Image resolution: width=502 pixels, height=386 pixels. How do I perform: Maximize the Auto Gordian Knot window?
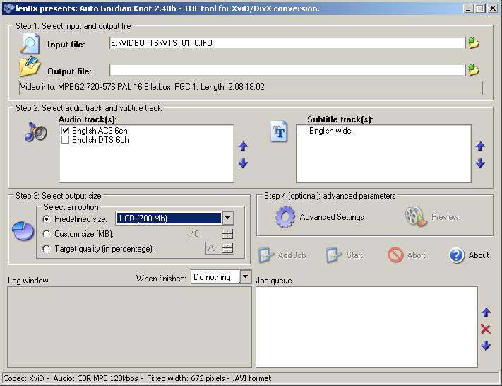479,8
